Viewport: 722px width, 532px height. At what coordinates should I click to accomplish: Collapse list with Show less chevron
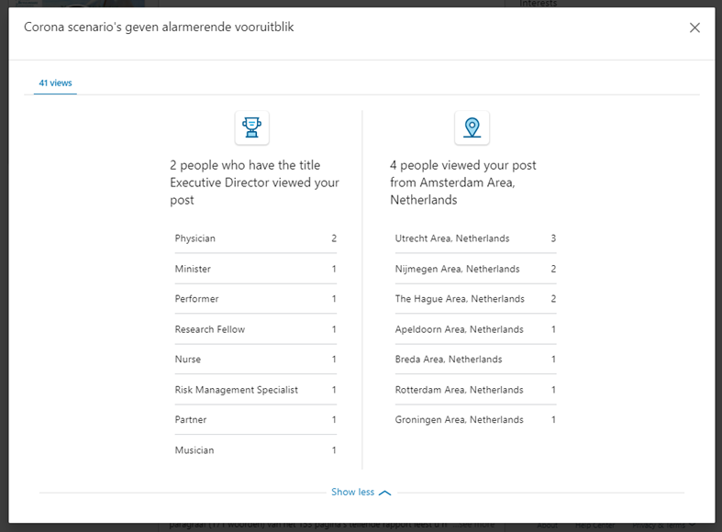coord(384,493)
